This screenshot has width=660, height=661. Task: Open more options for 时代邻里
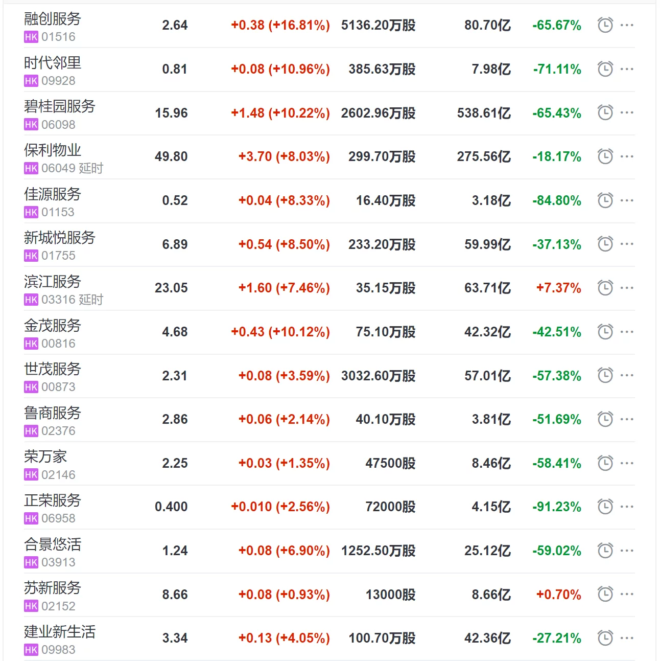tap(627, 69)
